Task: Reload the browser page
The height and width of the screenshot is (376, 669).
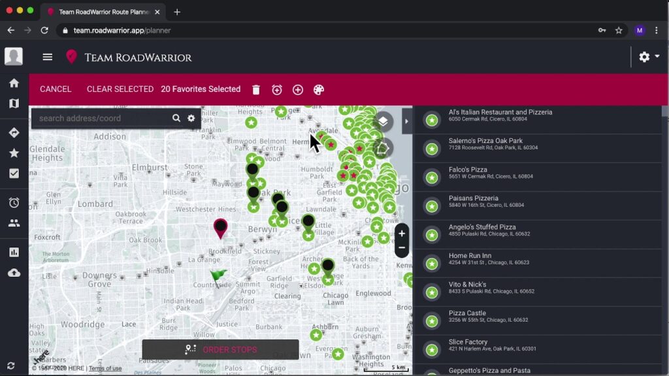Action: pos(44,30)
